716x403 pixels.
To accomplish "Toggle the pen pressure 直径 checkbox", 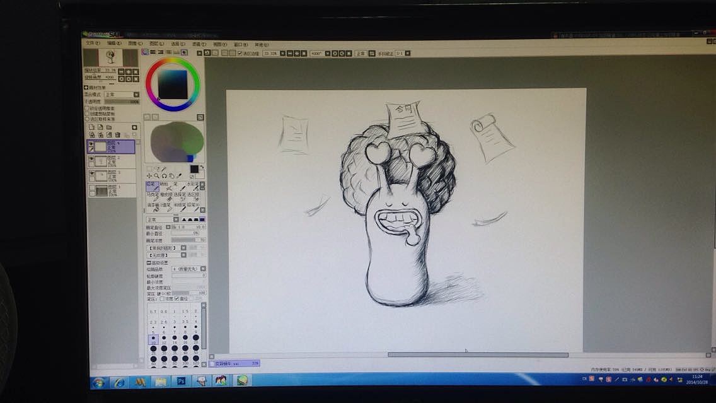I will tap(177, 298).
